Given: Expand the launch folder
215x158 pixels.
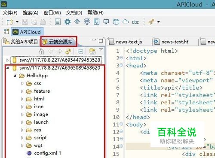Looking at the screenshot, I should (22, 122).
